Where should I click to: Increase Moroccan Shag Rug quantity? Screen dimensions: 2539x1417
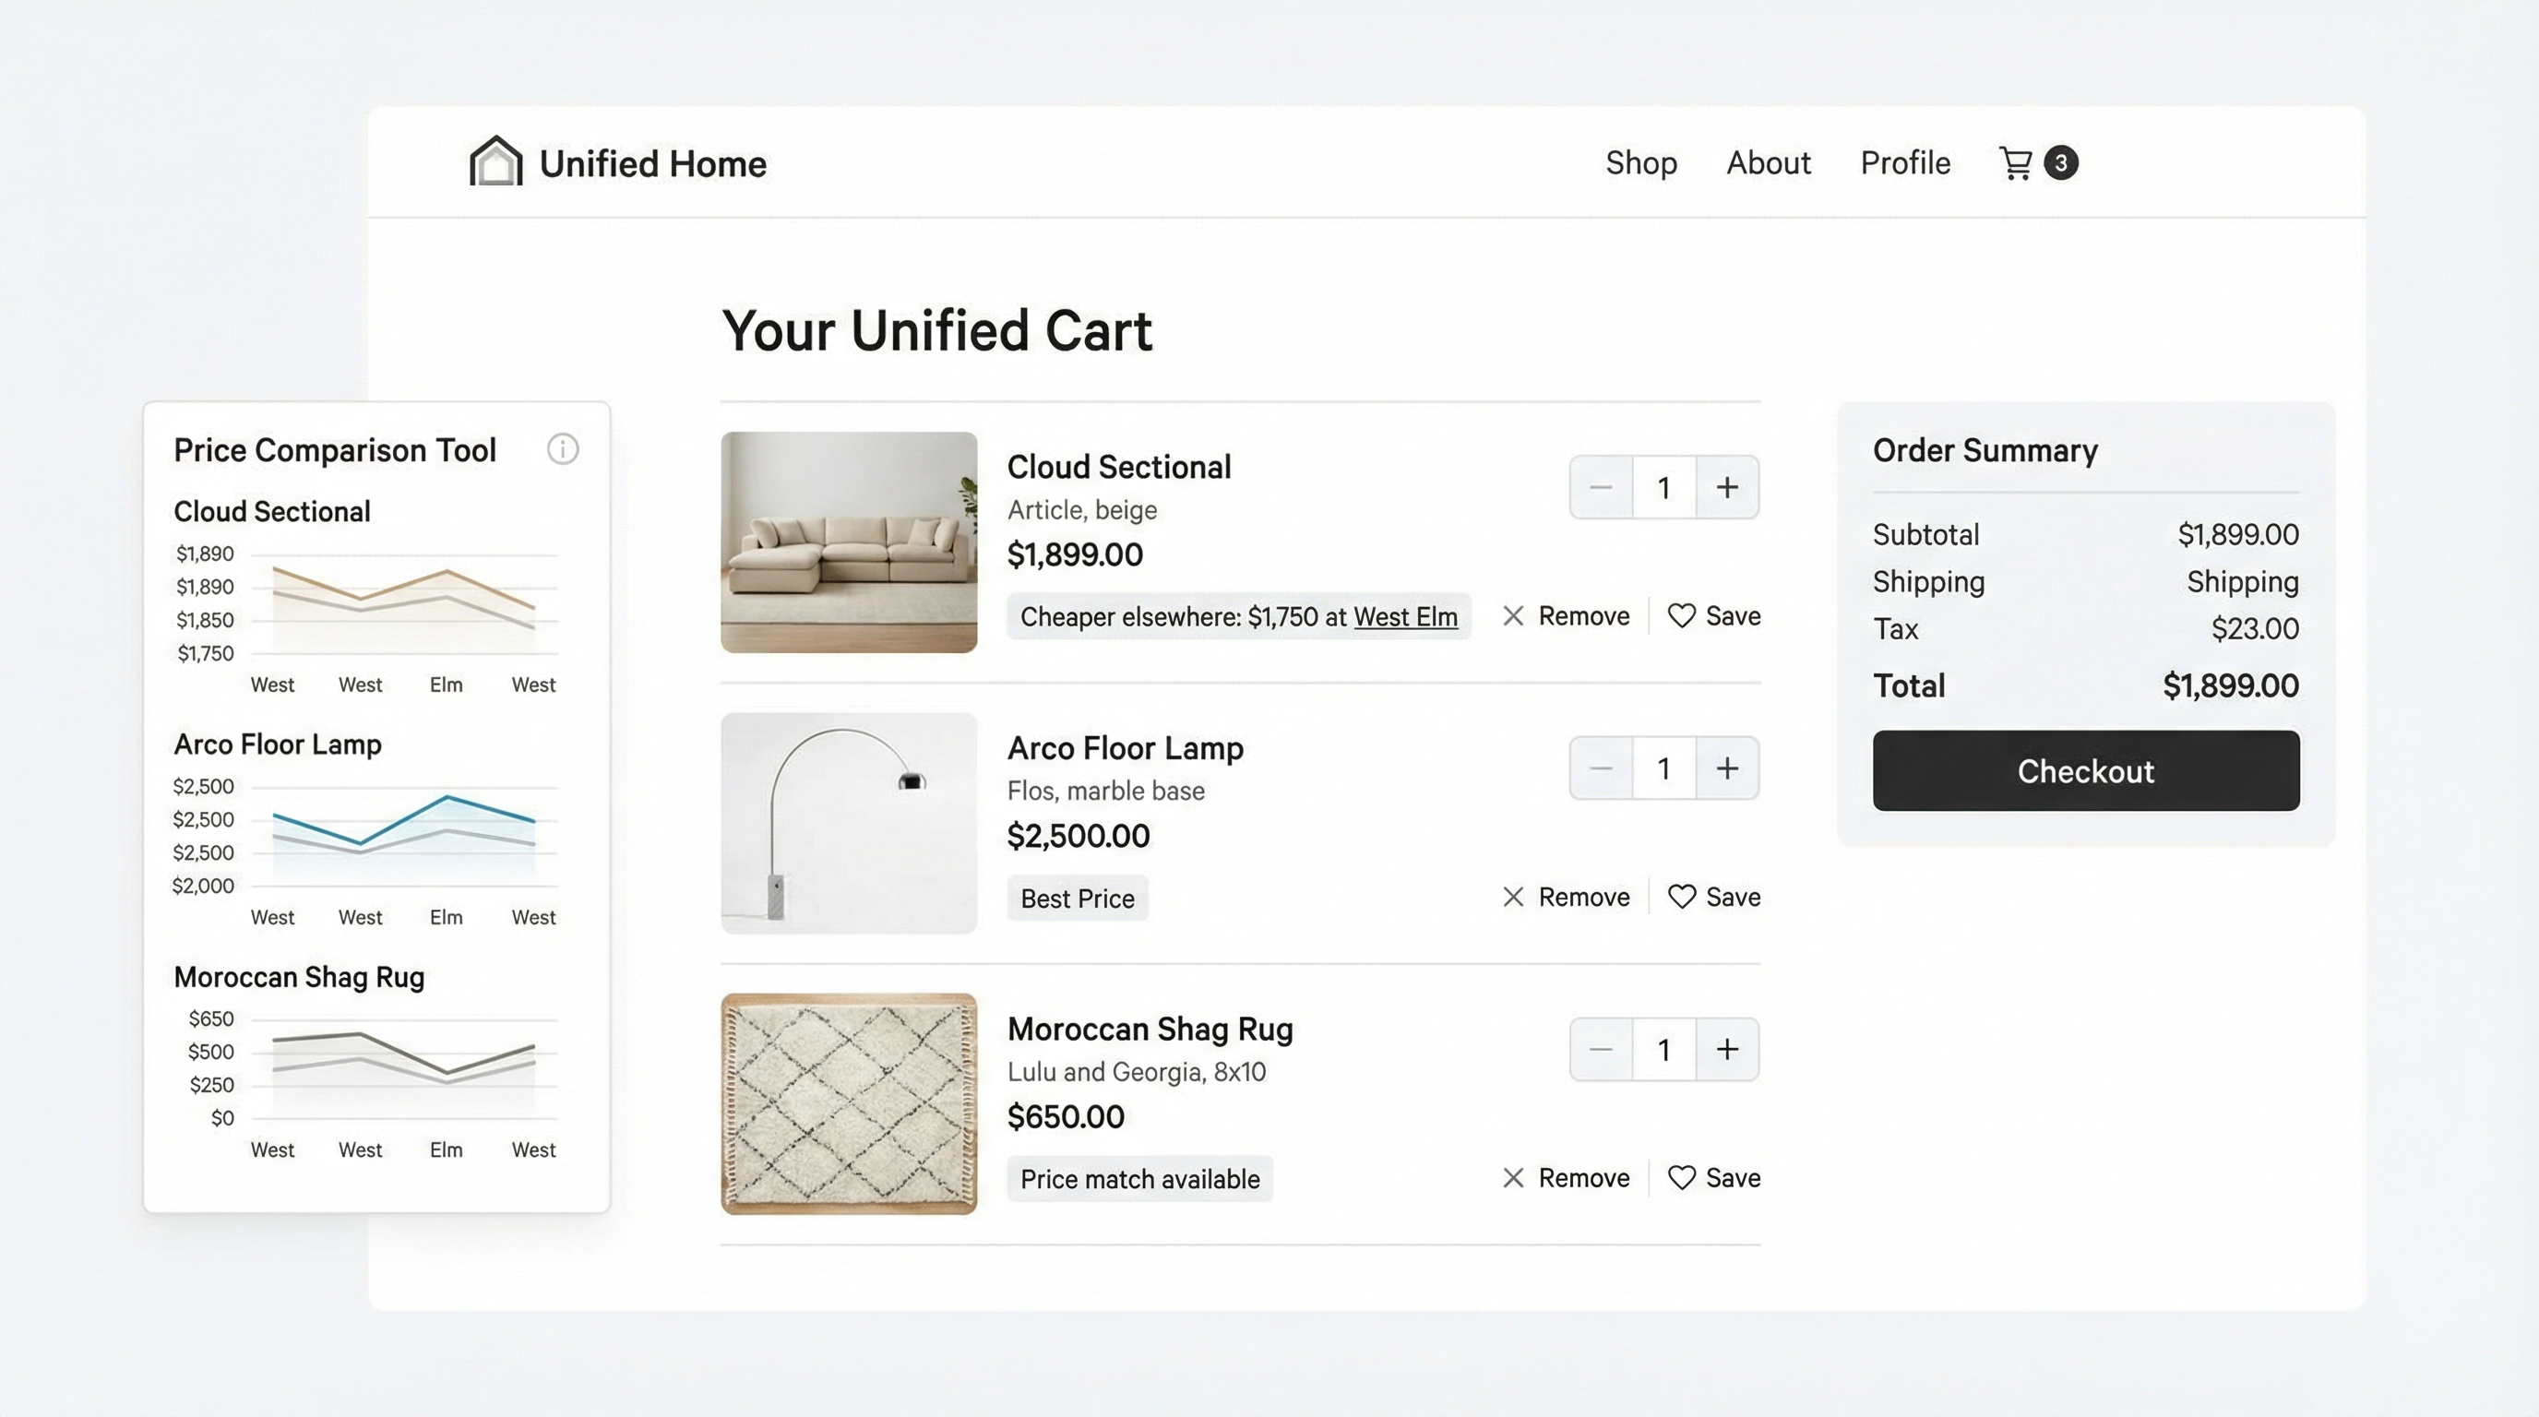tap(1727, 1050)
